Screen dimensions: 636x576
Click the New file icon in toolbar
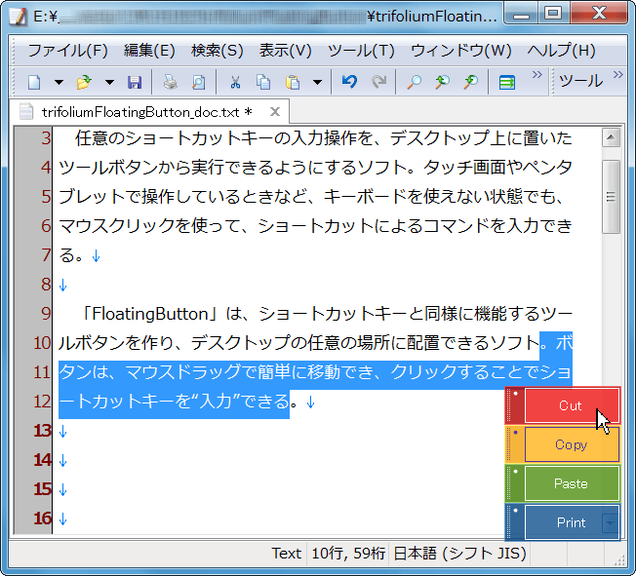(x=34, y=82)
